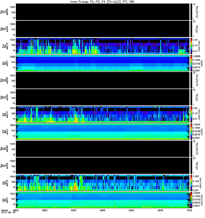Click the color bar beside thd fbk scm1
Viewport: 205px width, 218px height.
pyautogui.click(x=191, y=132)
